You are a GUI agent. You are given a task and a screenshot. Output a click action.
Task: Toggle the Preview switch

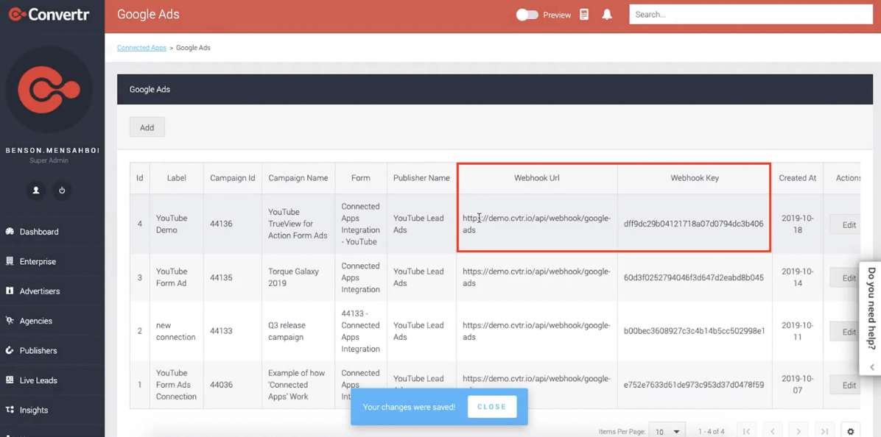pos(527,15)
